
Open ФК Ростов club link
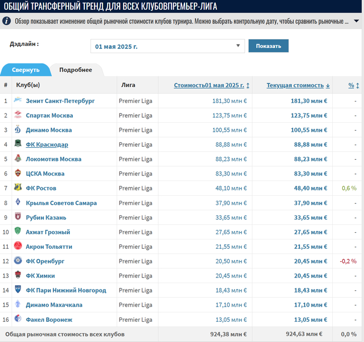click(x=41, y=188)
